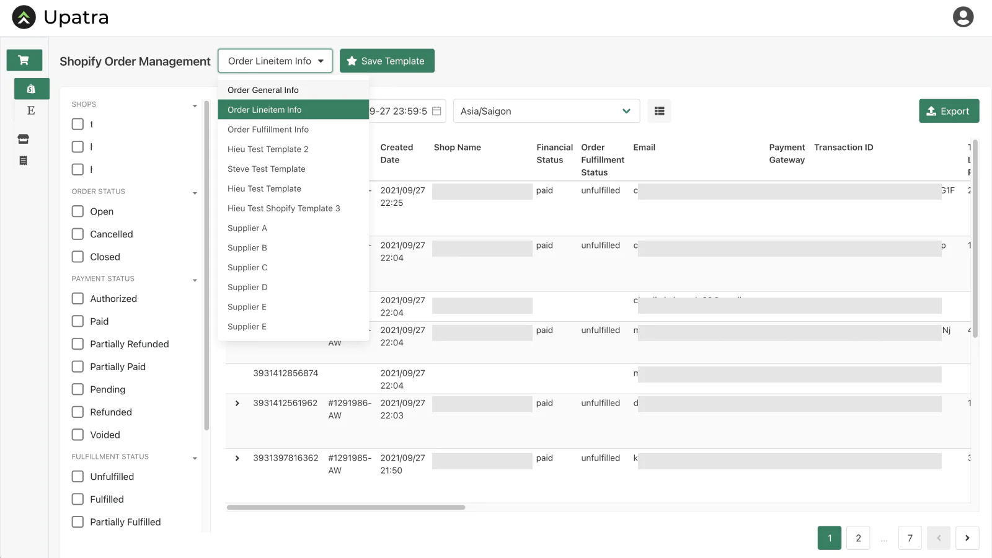Select Hieu Test Template 2
This screenshot has height=558, width=992.
click(293, 149)
